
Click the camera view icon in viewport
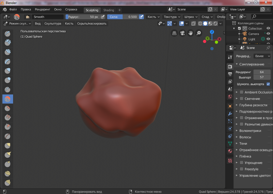click(x=182, y=33)
